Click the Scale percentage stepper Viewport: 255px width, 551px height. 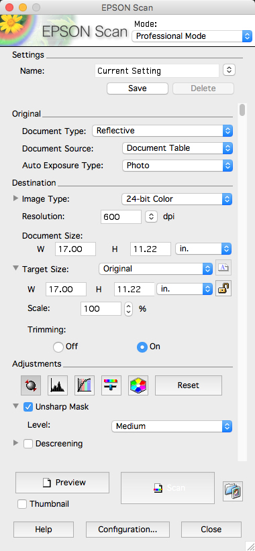(x=129, y=309)
